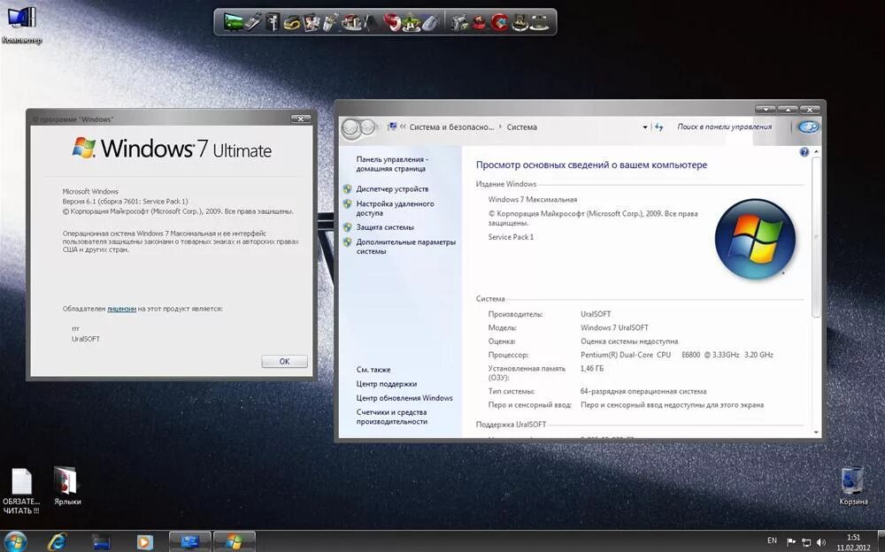
Task: Expand the breadcrumb chevron before Система
Action: 501,126
